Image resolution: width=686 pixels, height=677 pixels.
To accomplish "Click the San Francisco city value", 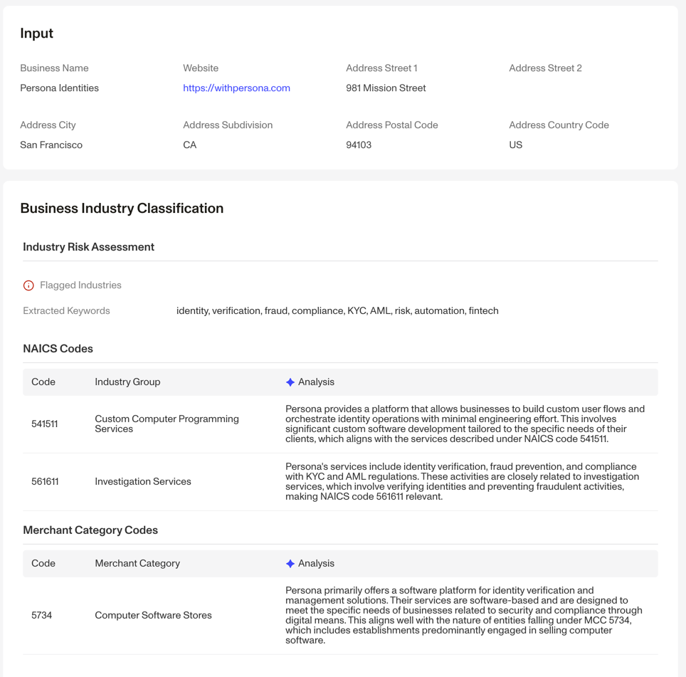I will click(51, 145).
